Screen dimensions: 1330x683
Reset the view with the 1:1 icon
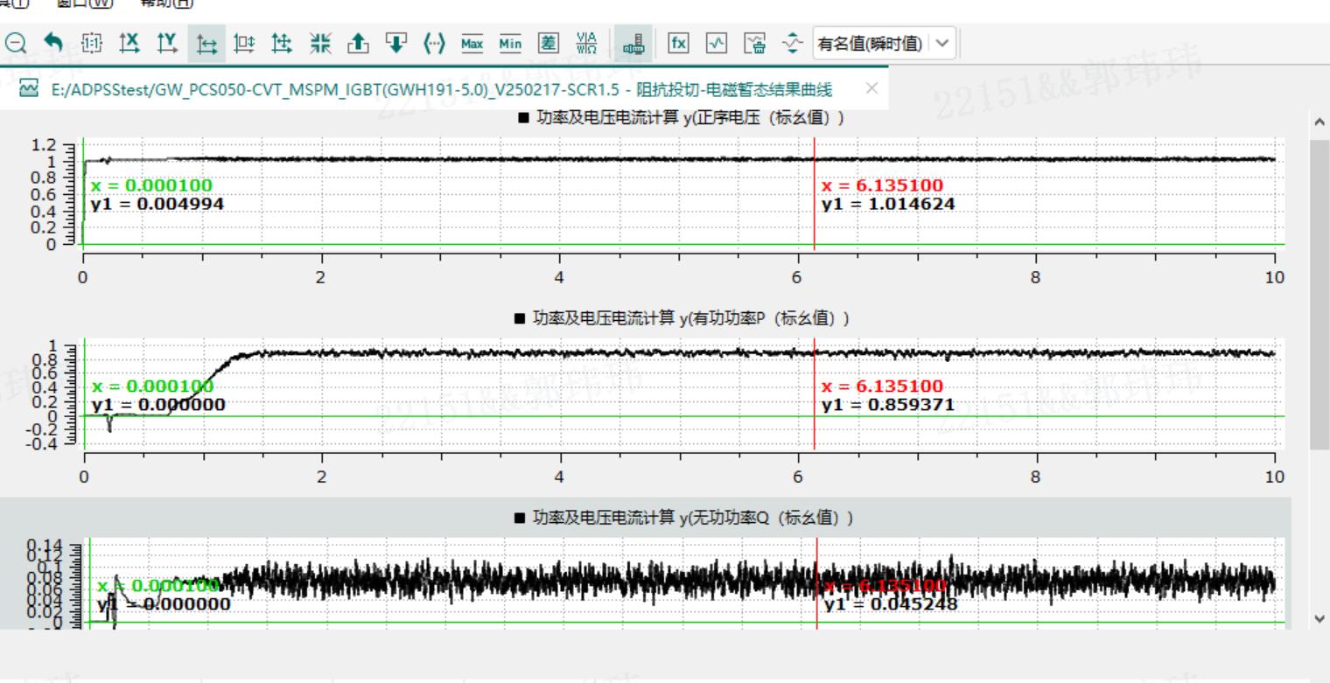pyautogui.click(x=92, y=43)
